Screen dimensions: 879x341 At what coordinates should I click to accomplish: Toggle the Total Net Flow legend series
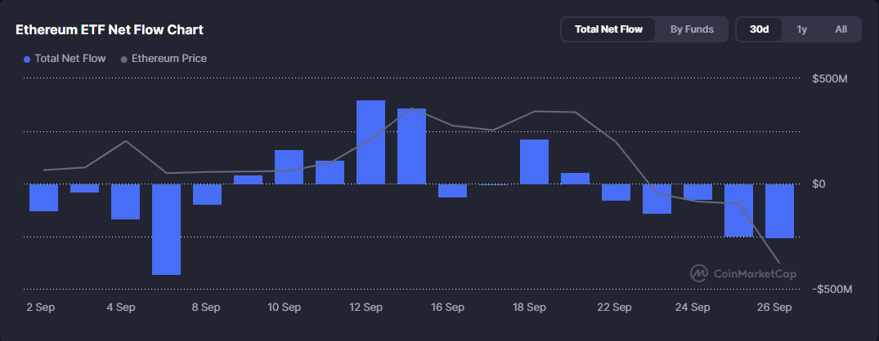click(70, 59)
